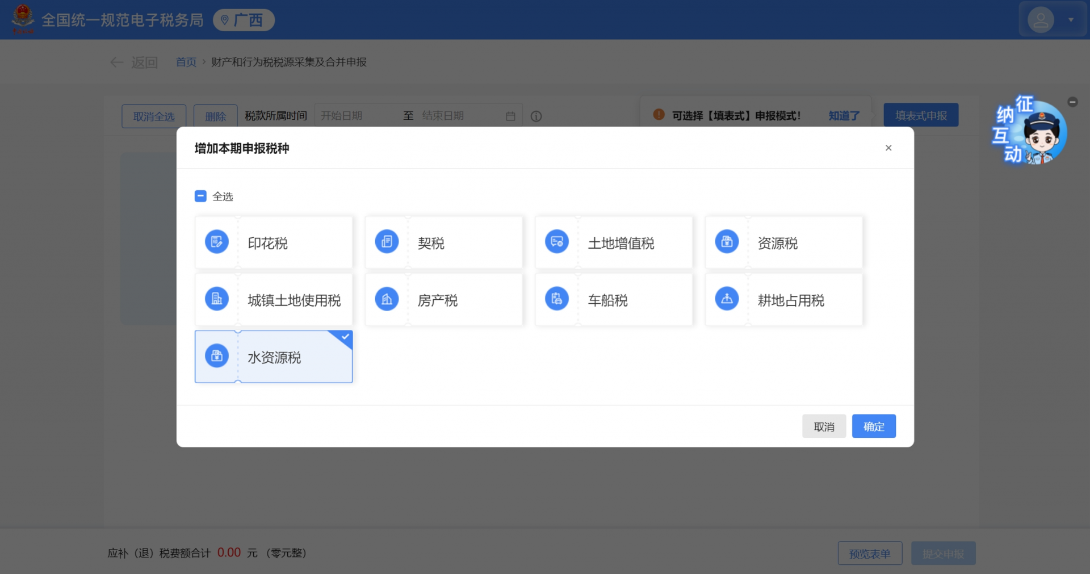Deselect the checked 水资源税 card
Image resolution: width=1090 pixels, height=574 pixels.
[274, 357]
